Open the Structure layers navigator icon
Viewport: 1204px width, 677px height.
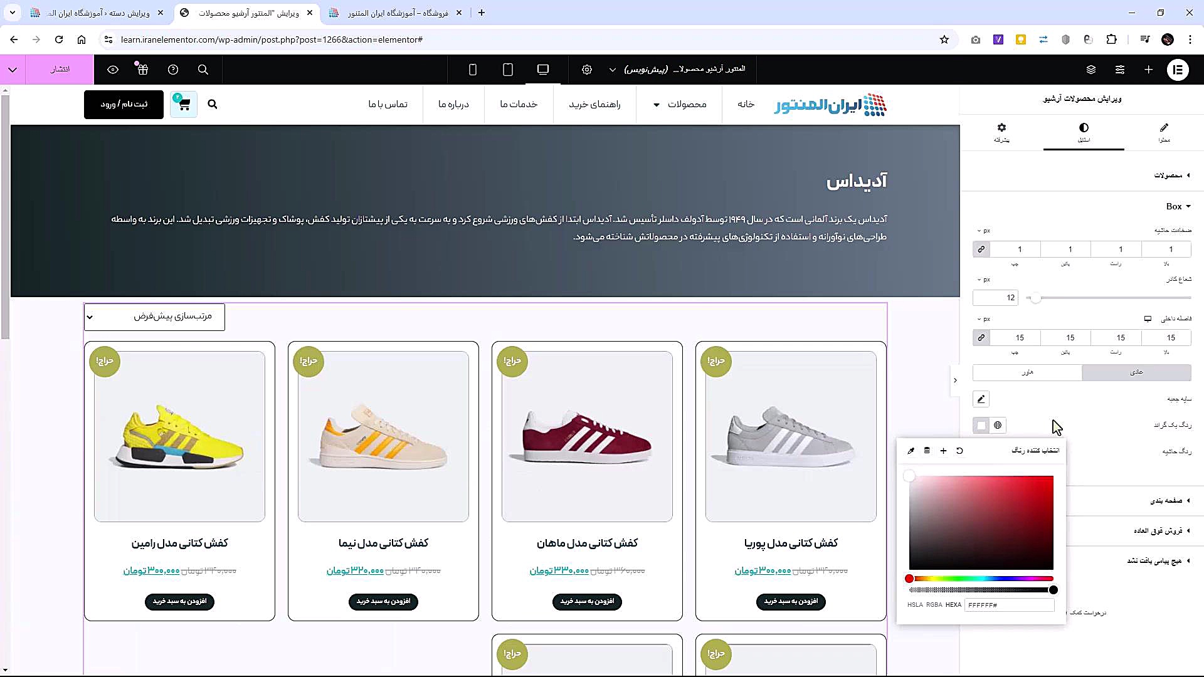point(1091,70)
